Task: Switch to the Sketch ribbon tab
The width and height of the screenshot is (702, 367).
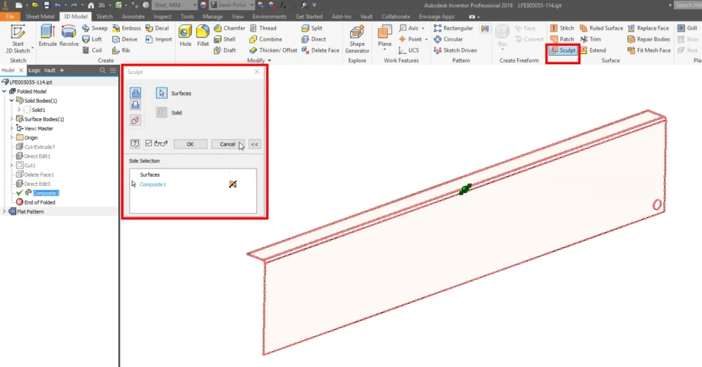Action: click(x=104, y=17)
